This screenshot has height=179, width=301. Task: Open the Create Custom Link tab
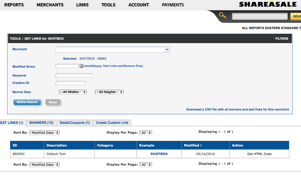pos(112,123)
